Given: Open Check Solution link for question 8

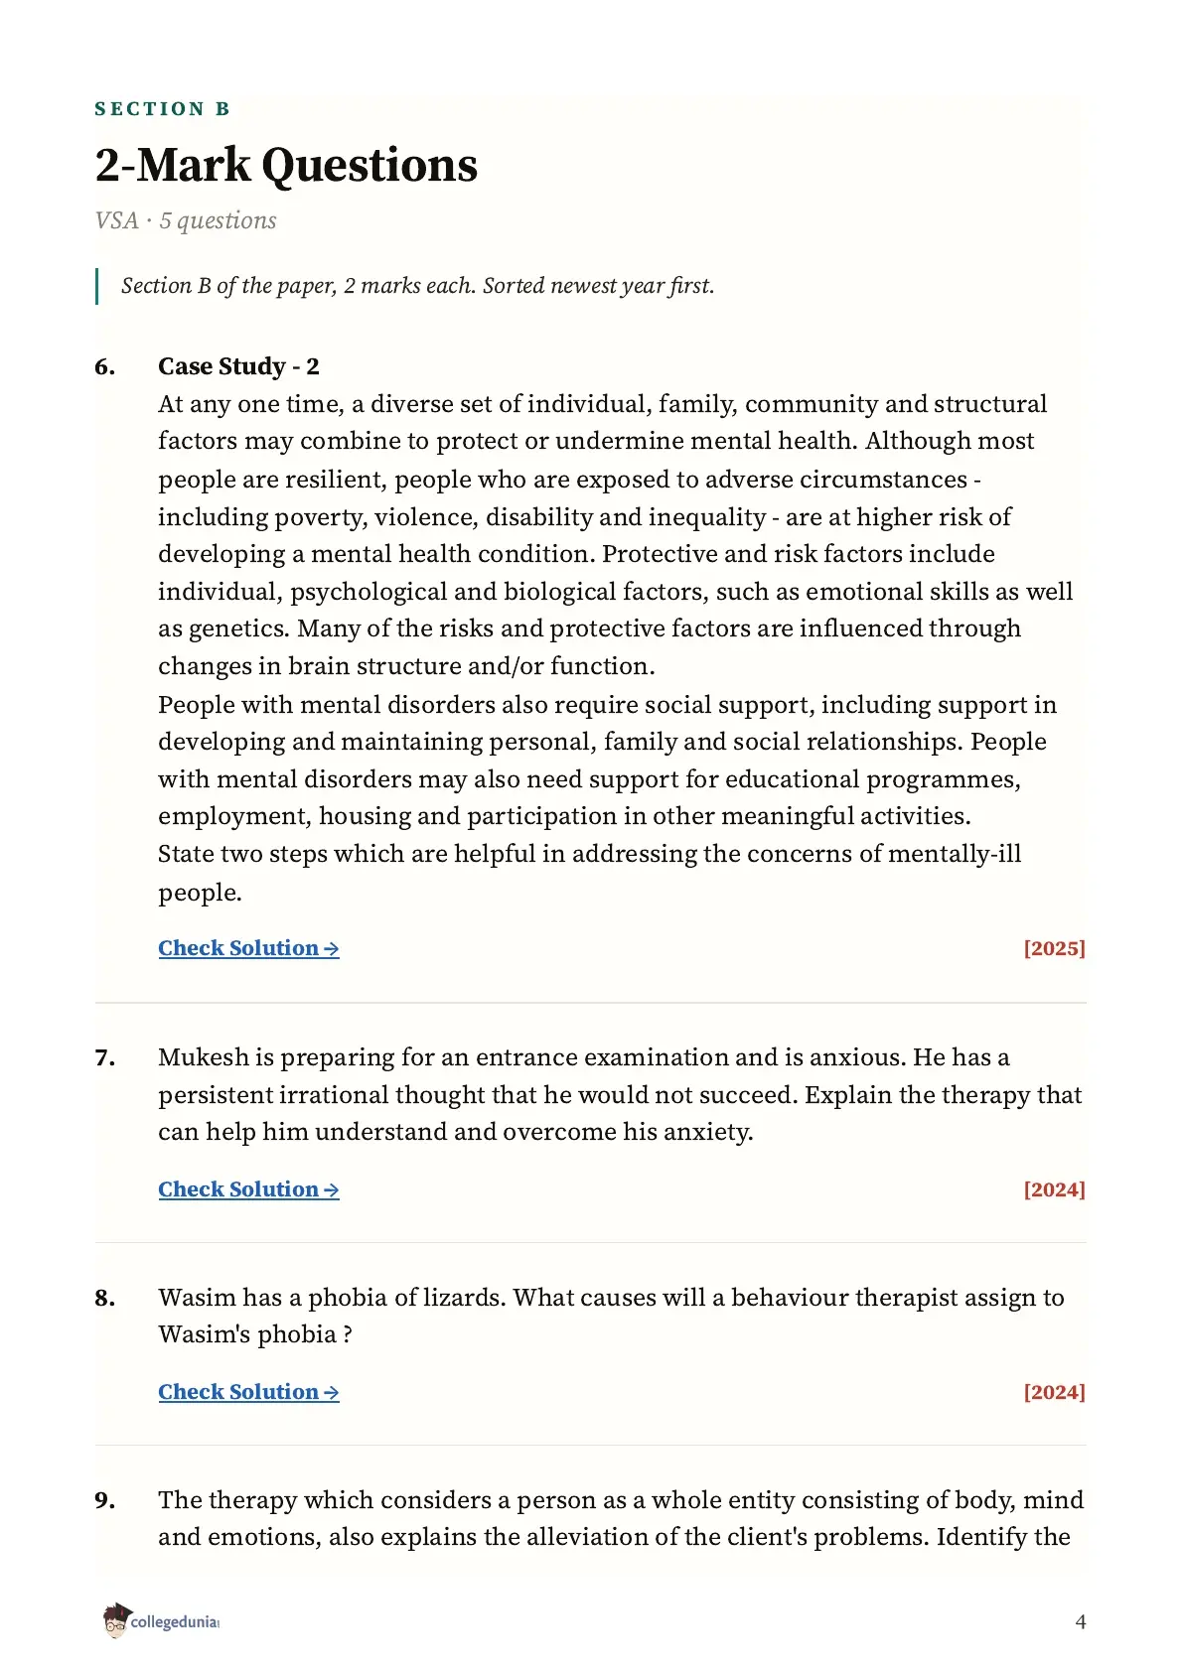Looking at the screenshot, I should 248,1392.
